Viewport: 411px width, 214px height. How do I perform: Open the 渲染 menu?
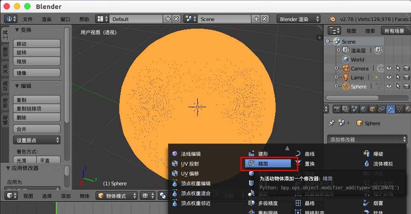(47, 19)
